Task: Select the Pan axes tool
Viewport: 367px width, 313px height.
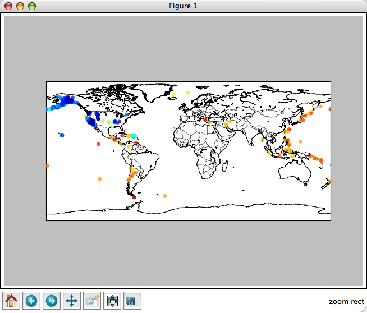Action: tap(72, 301)
